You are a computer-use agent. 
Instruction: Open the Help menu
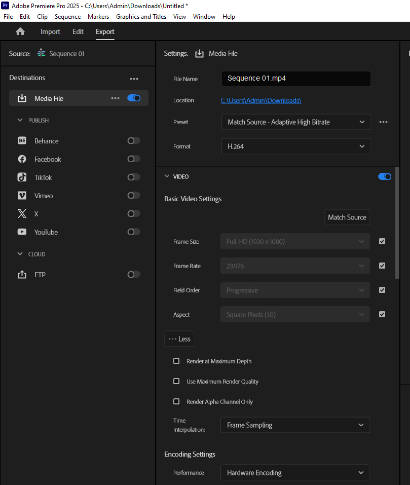click(229, 17)
